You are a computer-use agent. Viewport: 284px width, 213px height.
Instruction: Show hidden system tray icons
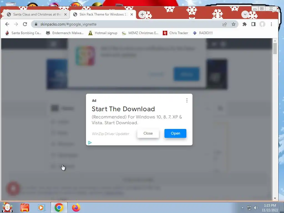point(242,208)
